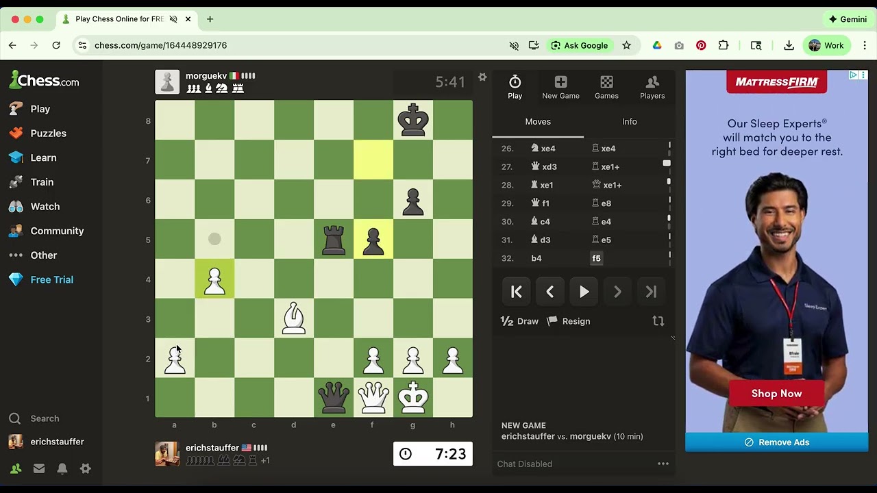Click the white bishop on d3
877x493 pixels.
click(294, 318)
